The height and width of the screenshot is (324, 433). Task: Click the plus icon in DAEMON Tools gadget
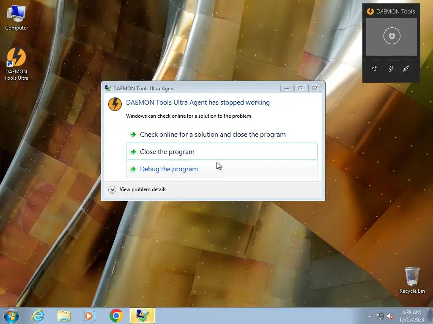(x=375, y=68)
